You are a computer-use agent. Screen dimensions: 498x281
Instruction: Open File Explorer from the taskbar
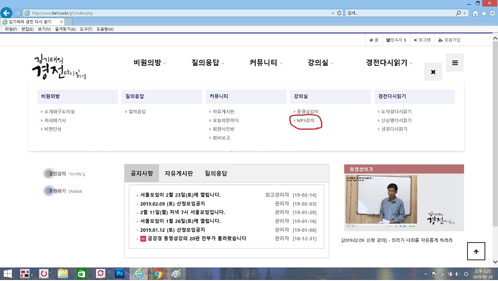[63, 274]
